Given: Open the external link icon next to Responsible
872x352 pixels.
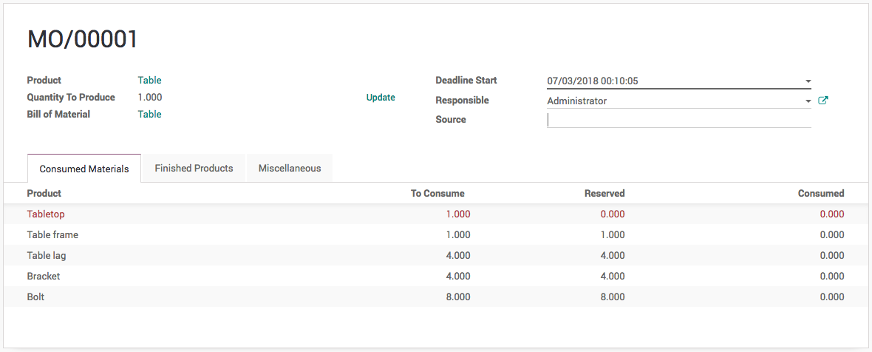Looking at the screenshot, I should click(823, 101).
